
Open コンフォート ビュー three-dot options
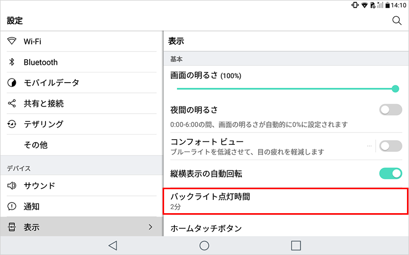coord(369,146)
